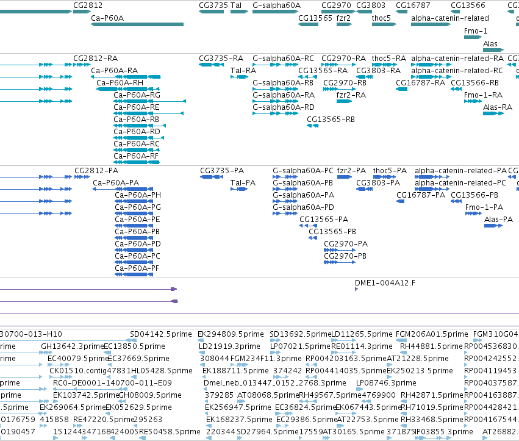Image resolution: width=519 pixels, height=441 pixels.
Task: Select the CG13566 gene label
Action: (x=468, y=5)
